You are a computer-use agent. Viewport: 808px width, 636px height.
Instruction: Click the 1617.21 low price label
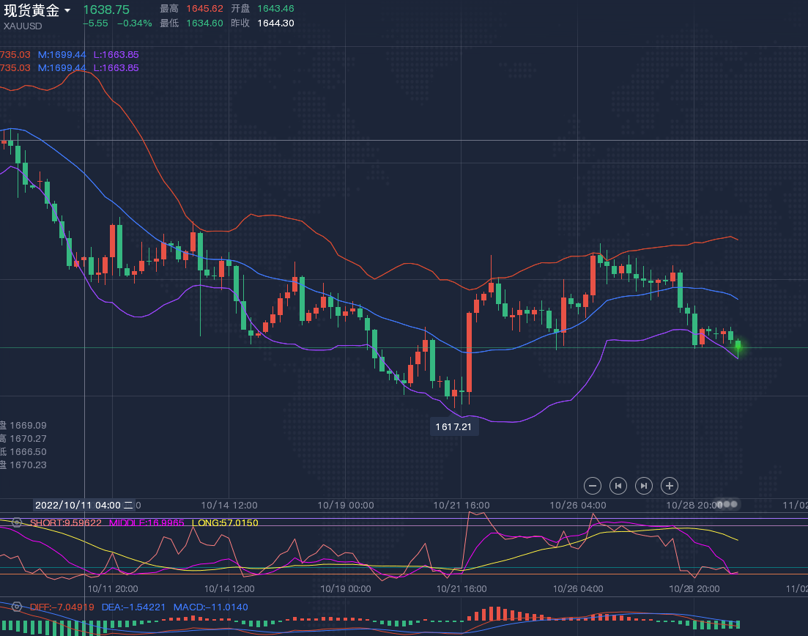pyautogui.click(x=454, y=426)
